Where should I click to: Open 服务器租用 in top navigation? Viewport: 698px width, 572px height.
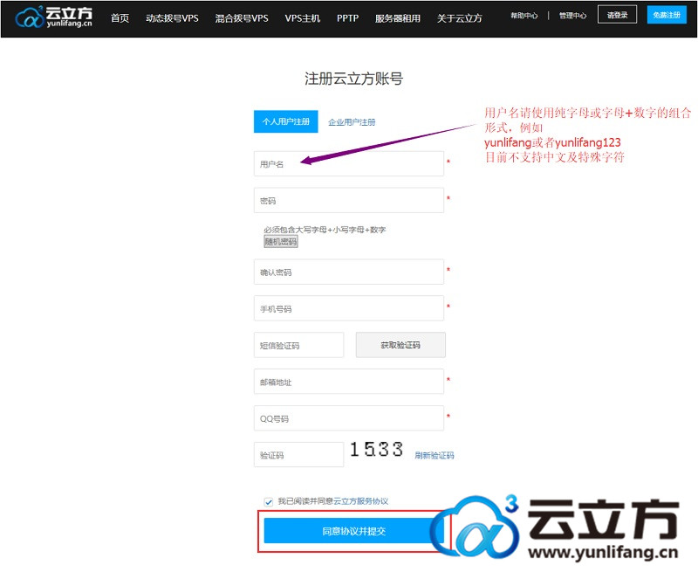(398, 17)
